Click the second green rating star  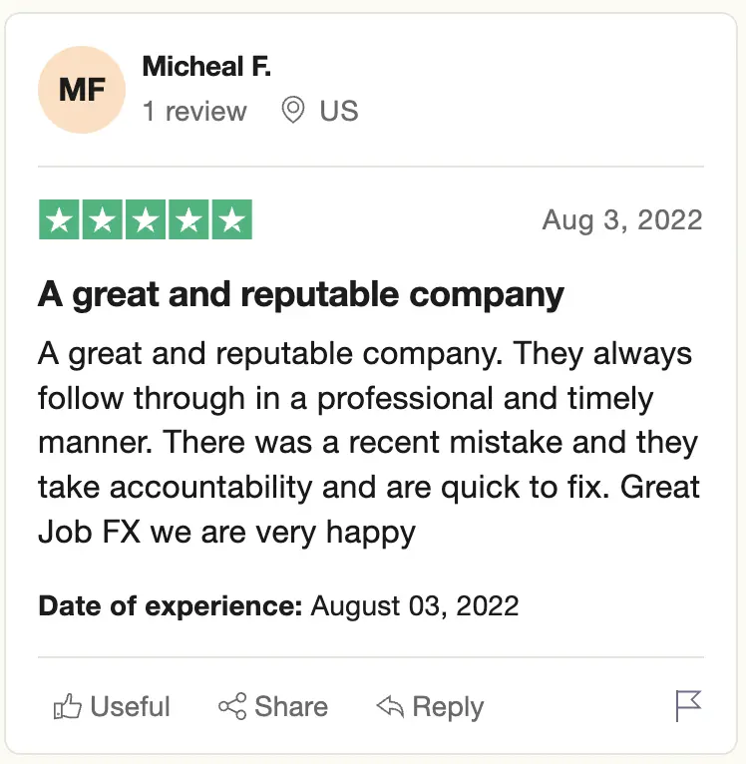point(102,220)
